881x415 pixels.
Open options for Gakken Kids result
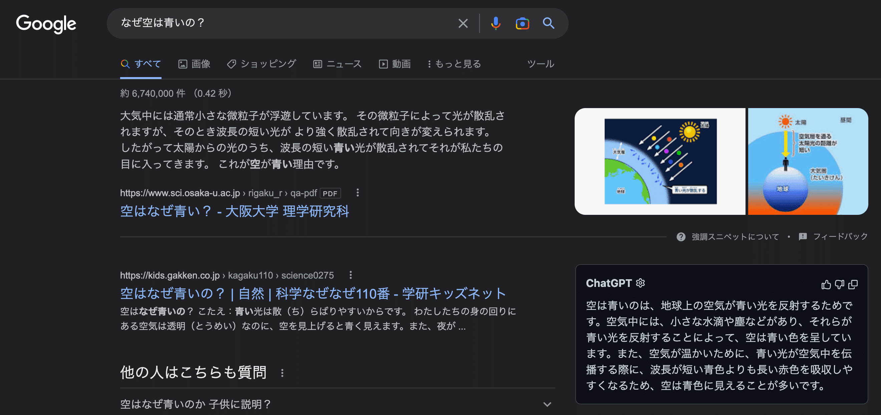(x=350, y=275)
